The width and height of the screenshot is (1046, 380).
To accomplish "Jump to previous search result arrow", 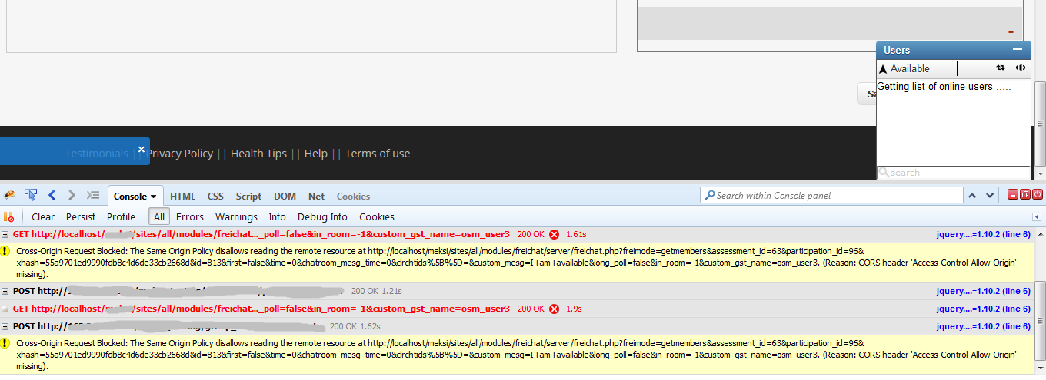I will point(973,196).
